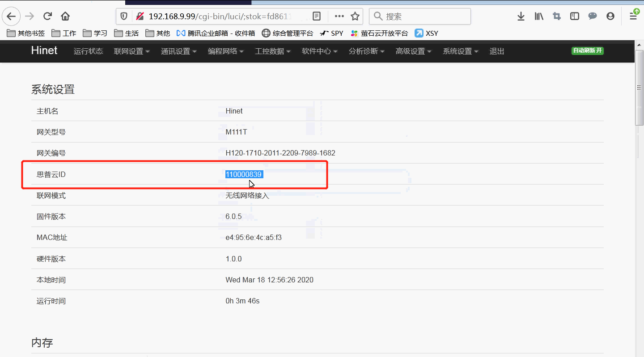Toggle the sidebar view icon

[x=575, y=17]
